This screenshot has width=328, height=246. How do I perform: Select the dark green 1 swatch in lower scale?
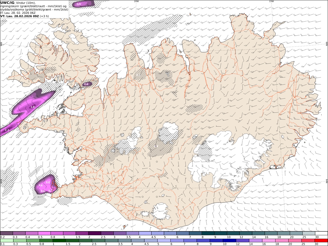(59, 241)
